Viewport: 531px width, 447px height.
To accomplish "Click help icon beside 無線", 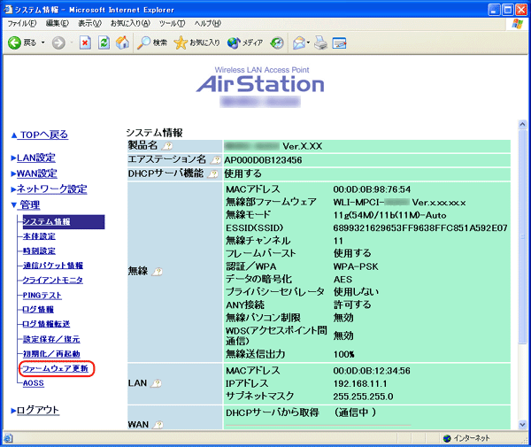I will point(158,271).
